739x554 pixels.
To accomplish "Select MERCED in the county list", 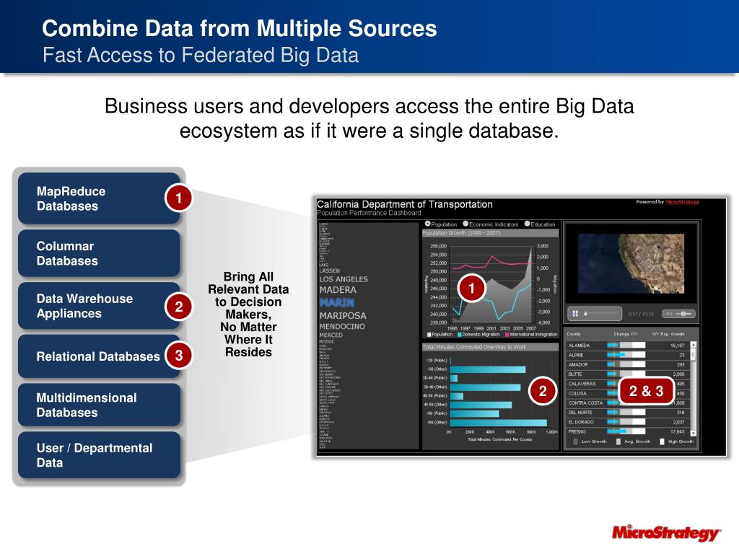I will [x=331, y=335].
